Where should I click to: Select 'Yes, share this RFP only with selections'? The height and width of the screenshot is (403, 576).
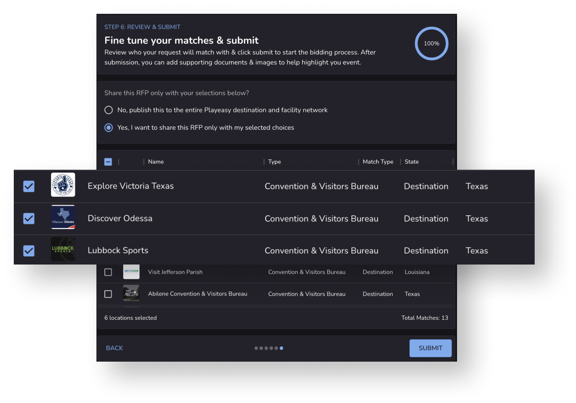pos(108,127)
